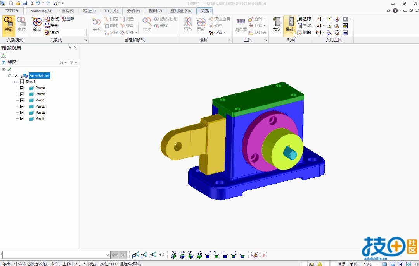419x266 pixels.
Task: Open the undo history dropdown arrow
Action: coord(43,3)
